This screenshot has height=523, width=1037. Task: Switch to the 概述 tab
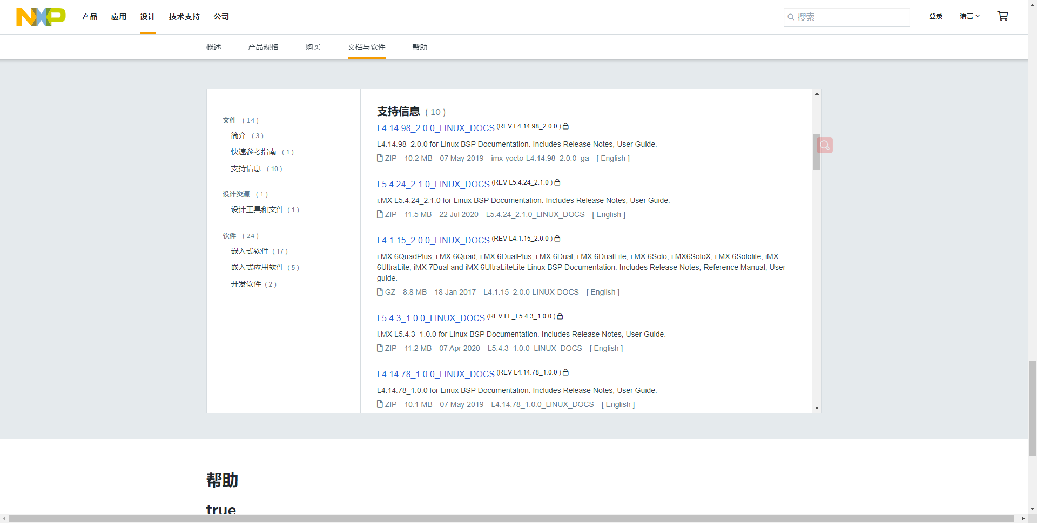pyautogui.click(x=214, y=47)
